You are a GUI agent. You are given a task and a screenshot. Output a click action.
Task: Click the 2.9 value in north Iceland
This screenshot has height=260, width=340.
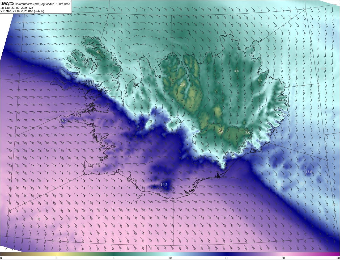click(x=182, y=85)
